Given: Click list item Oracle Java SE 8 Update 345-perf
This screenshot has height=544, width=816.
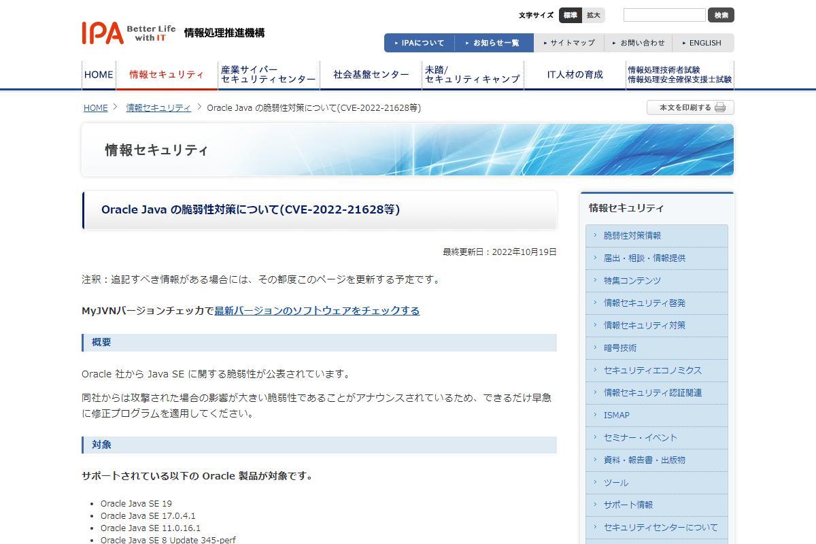Looking at the screenshot, I should [x=168, y=540].
